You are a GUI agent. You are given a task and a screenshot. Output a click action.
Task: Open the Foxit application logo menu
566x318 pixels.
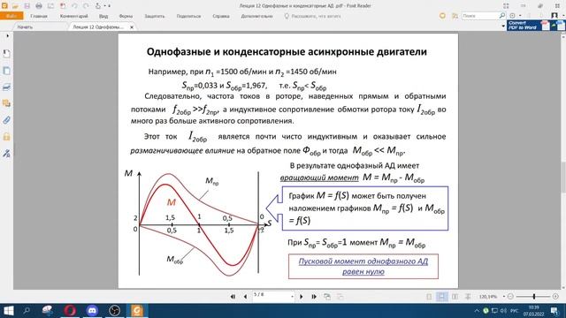4,6
